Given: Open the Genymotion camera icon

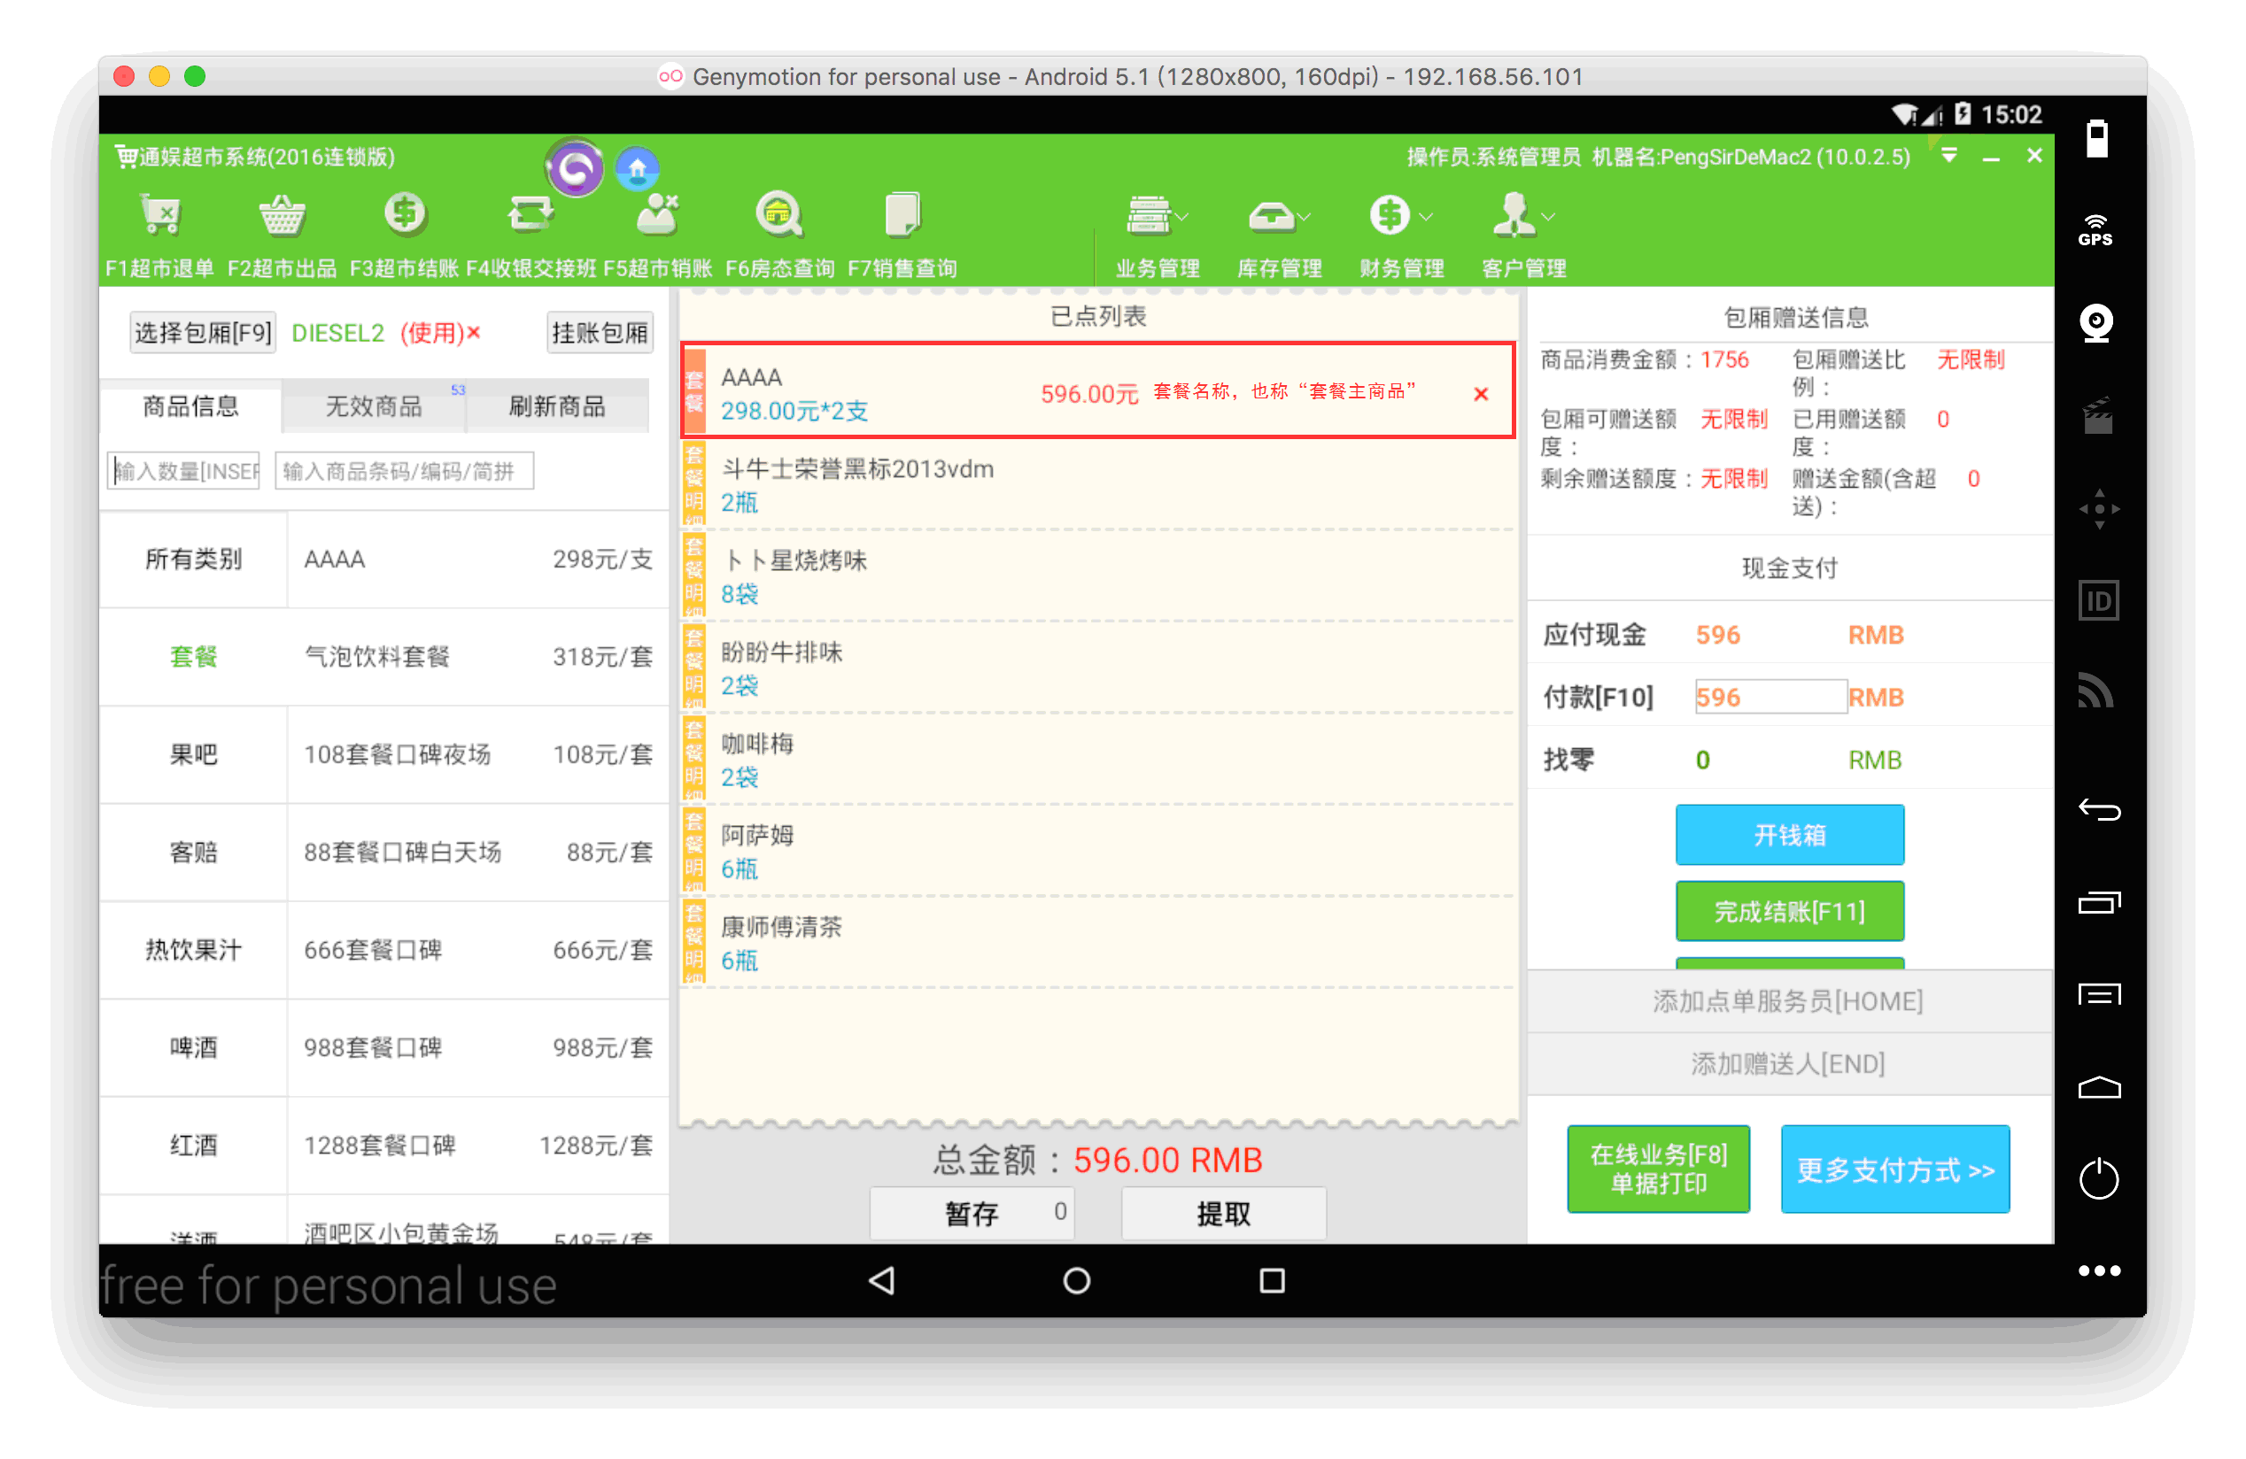Looking at the screenshot, I should point(2096,322).
